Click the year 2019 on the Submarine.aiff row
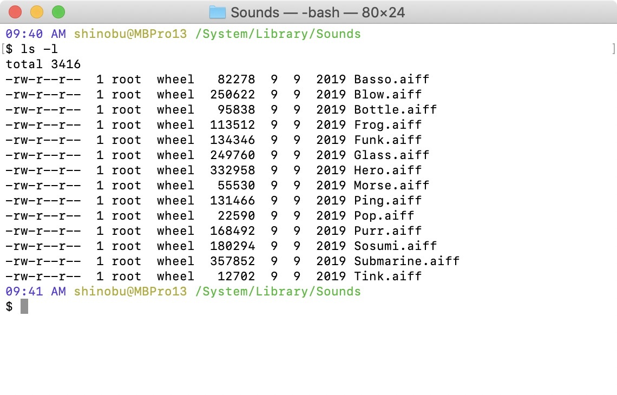 (x=331, y=261)
